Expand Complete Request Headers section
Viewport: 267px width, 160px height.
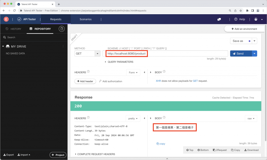(x=95, y=154)
